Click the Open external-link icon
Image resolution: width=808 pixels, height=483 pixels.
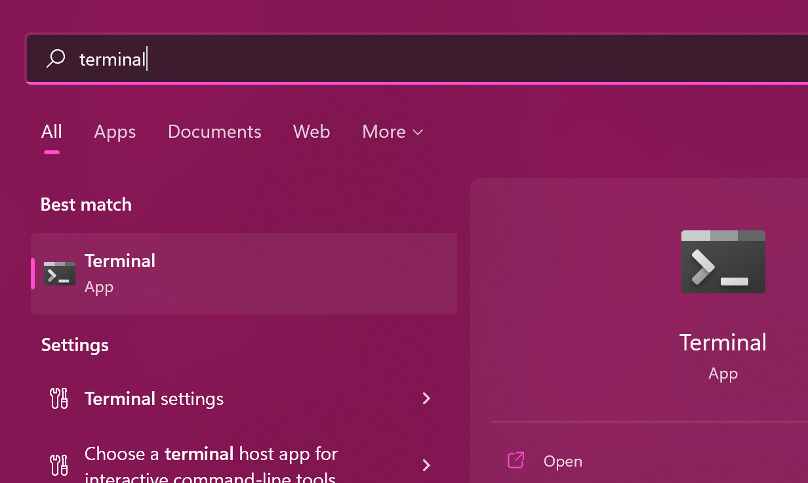(516, 461)
